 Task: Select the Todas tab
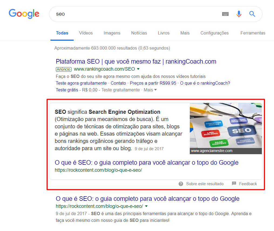tap(62, 33)
